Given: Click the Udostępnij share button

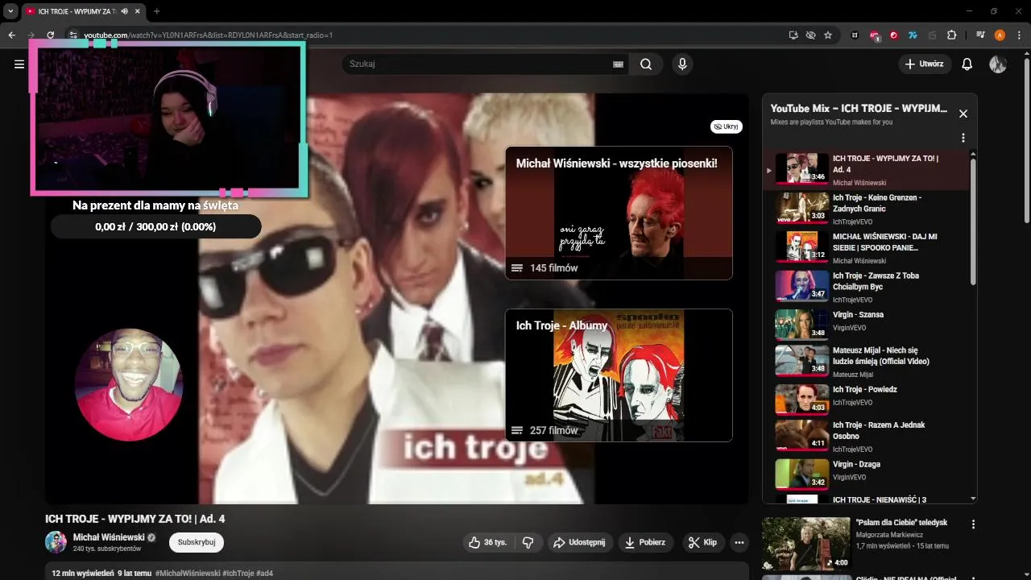Looking at the screenshot, I should click(x=579, y=542).
